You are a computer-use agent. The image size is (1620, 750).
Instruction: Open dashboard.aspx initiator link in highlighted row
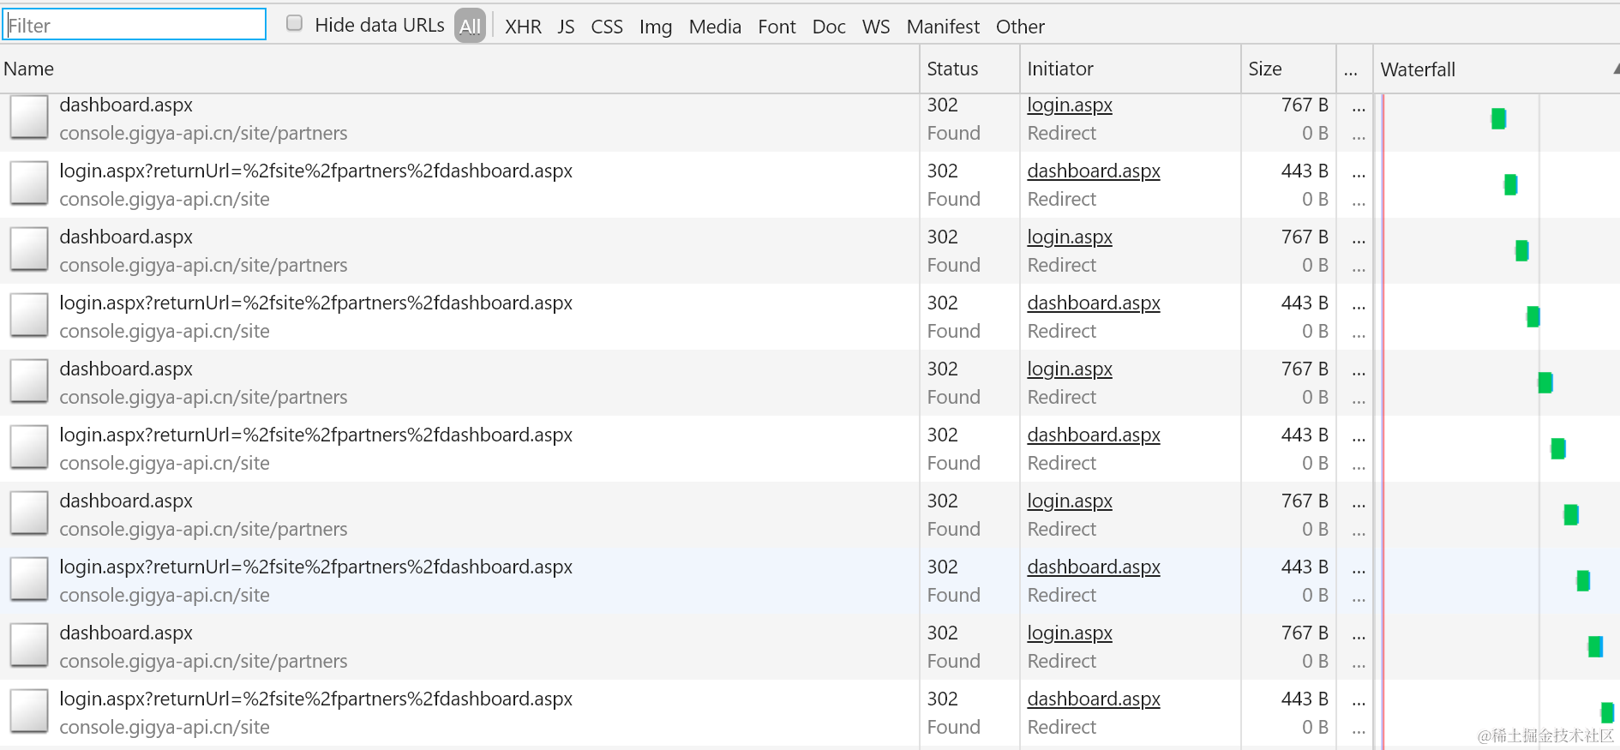coord(1094,567)
